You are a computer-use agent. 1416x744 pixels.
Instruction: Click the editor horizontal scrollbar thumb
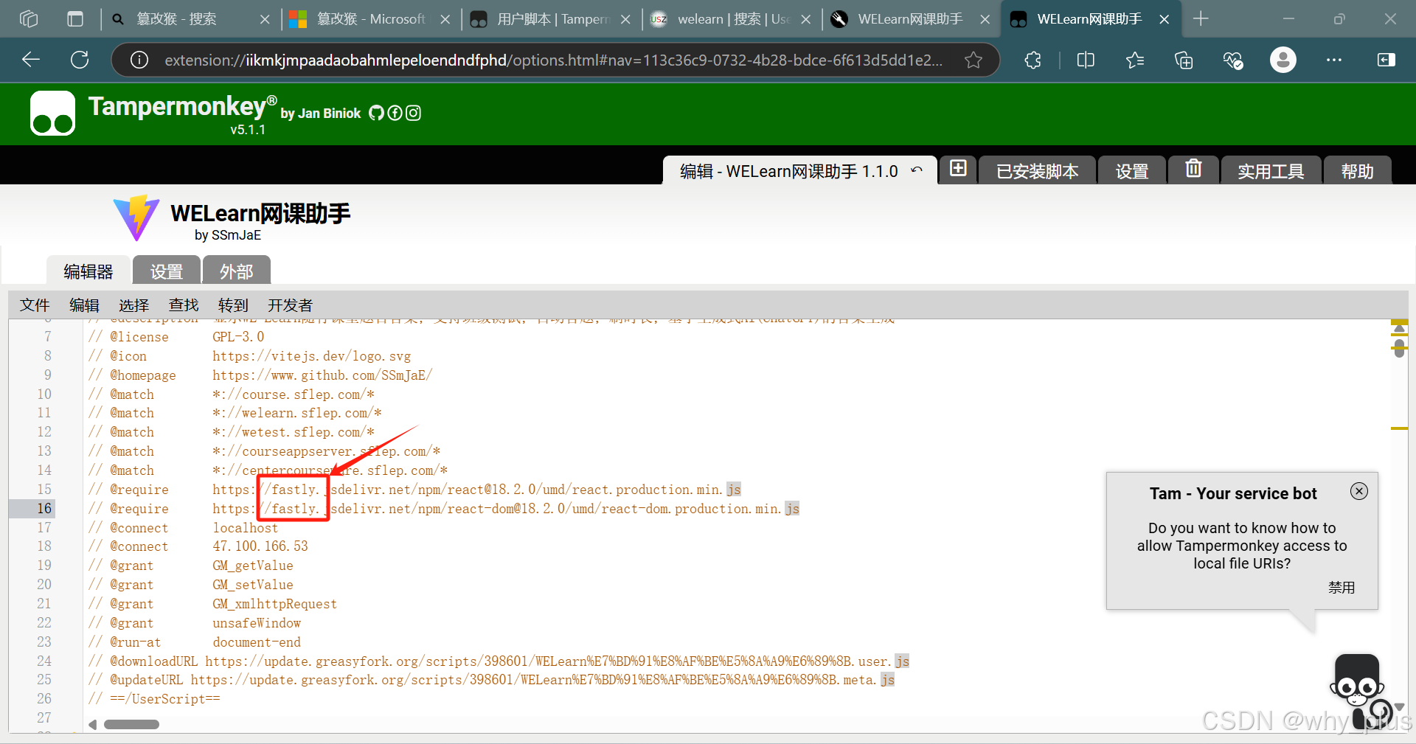(131, 724)
